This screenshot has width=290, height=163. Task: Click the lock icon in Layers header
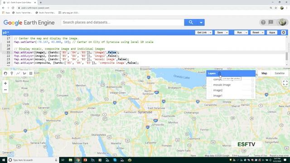219,73
